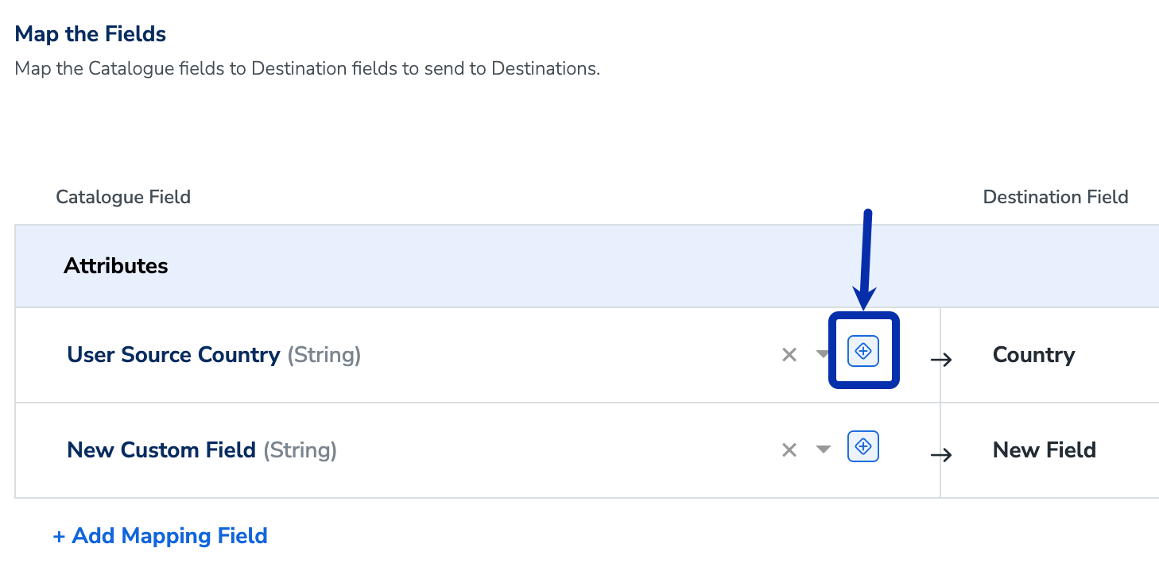
Task: Select the New Custom Field catalogue field
Action: [161, 450]
